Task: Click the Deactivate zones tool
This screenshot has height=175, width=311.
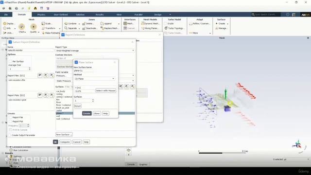Action: tap(89, 28)
